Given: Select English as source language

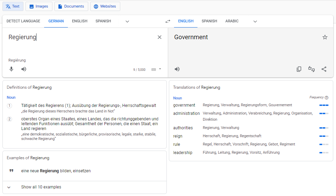Looking at the screenshot, I should click(x=80, y=21).
